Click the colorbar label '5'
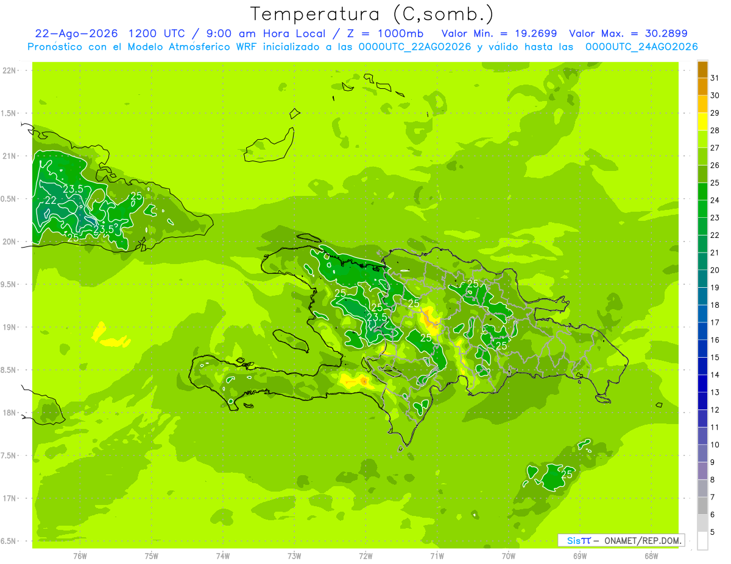This screenshot has height=564, width=731. pyautogui.click(x=712, y=532)
